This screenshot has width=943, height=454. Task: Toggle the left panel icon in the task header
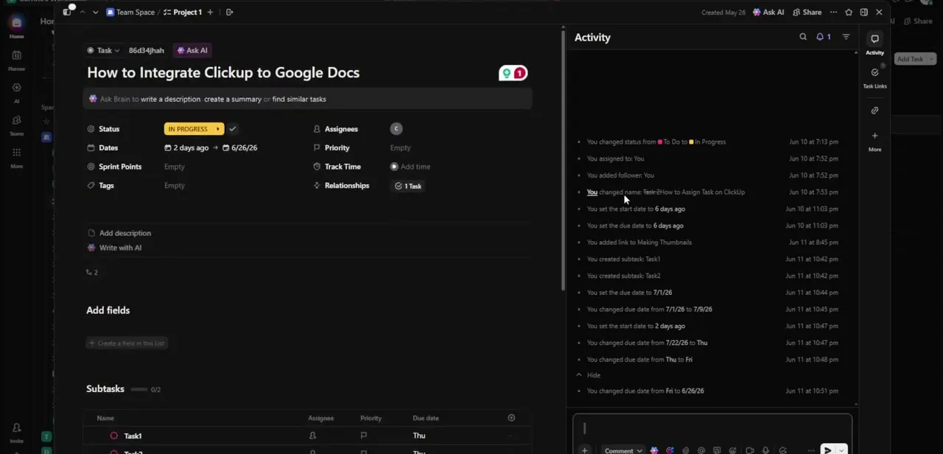[67, 12]
